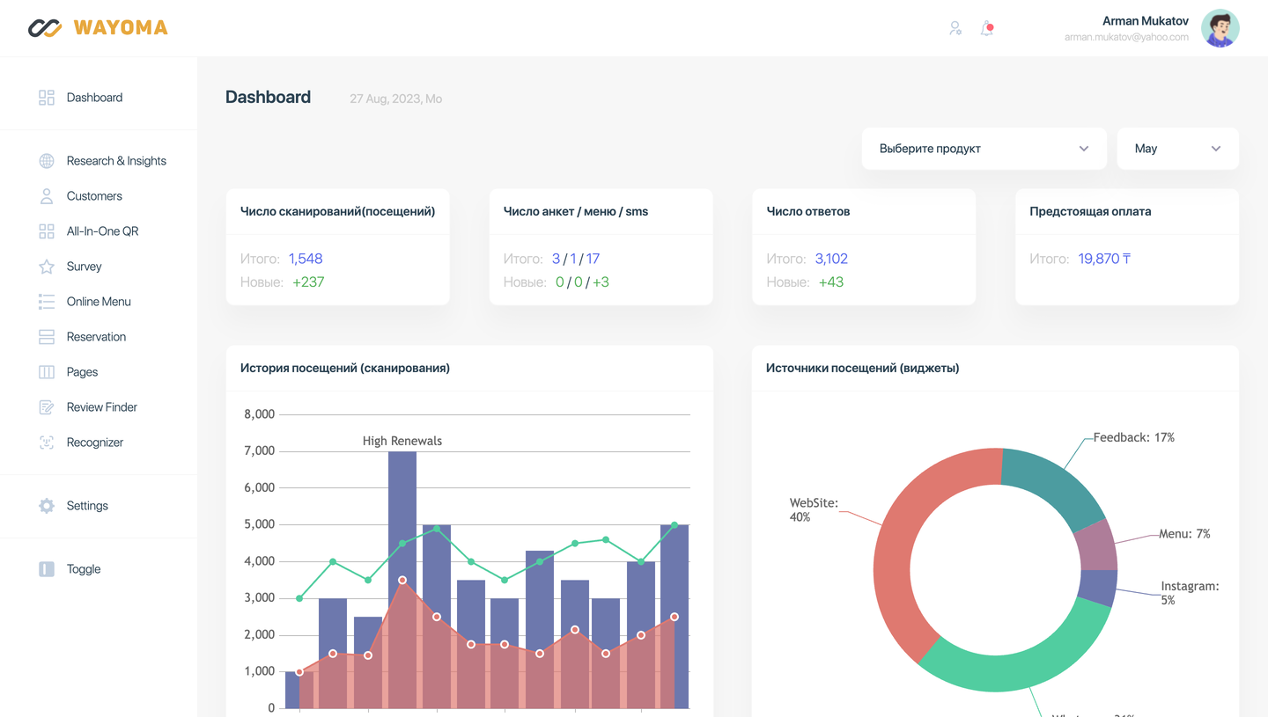Screen dimensions: 1268x717
Task: Click the 'Instagram: 5%' chart label
Action: coord(1190,593)
